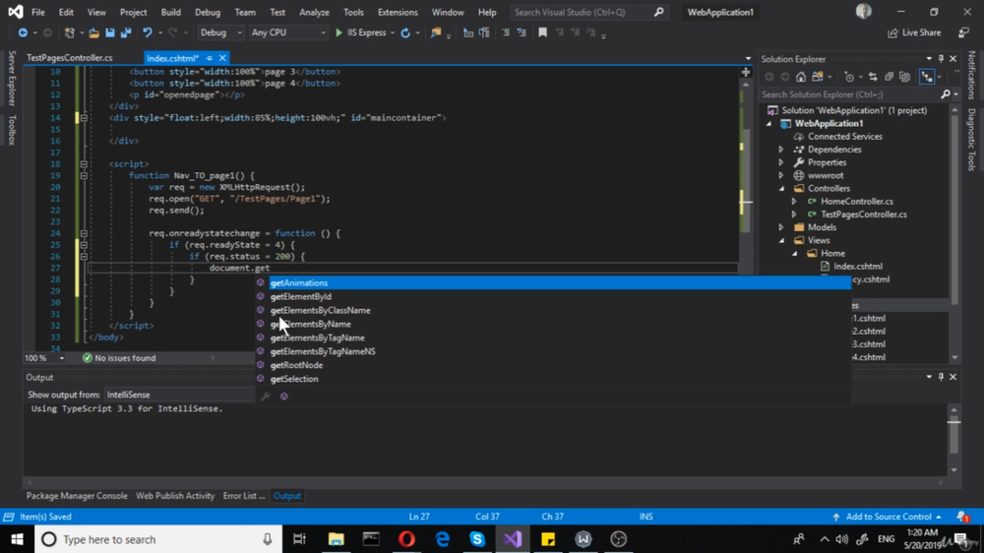Viewport: 984px width, 553px height.
Task: Open the Opera browser from taskbar
Action: [x=406, y=539]
